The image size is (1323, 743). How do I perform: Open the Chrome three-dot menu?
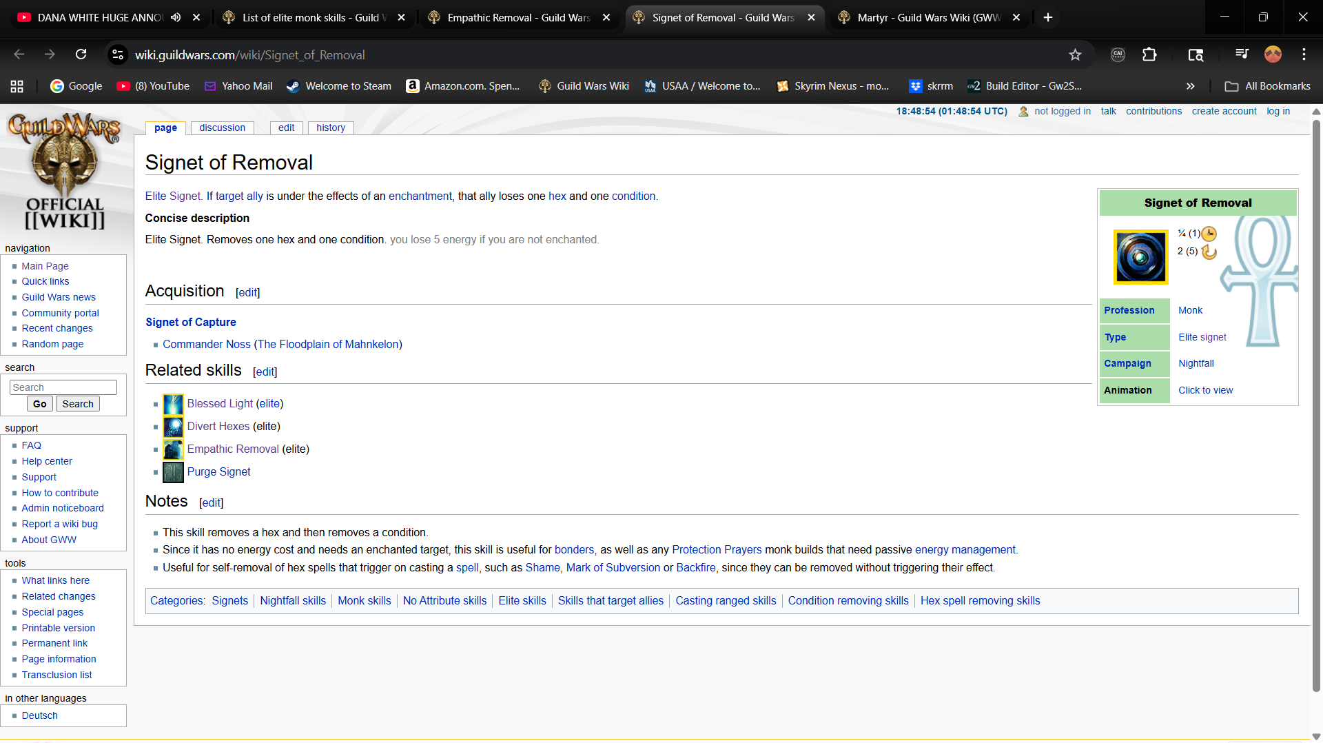[1304, 54]
